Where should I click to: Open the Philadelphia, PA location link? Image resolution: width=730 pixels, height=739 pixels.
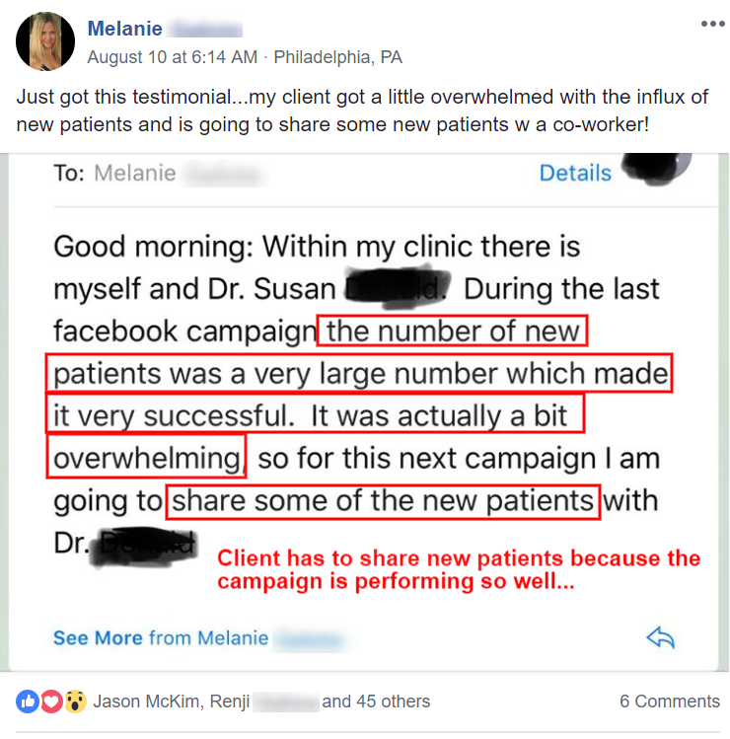[x=338, y=57]
